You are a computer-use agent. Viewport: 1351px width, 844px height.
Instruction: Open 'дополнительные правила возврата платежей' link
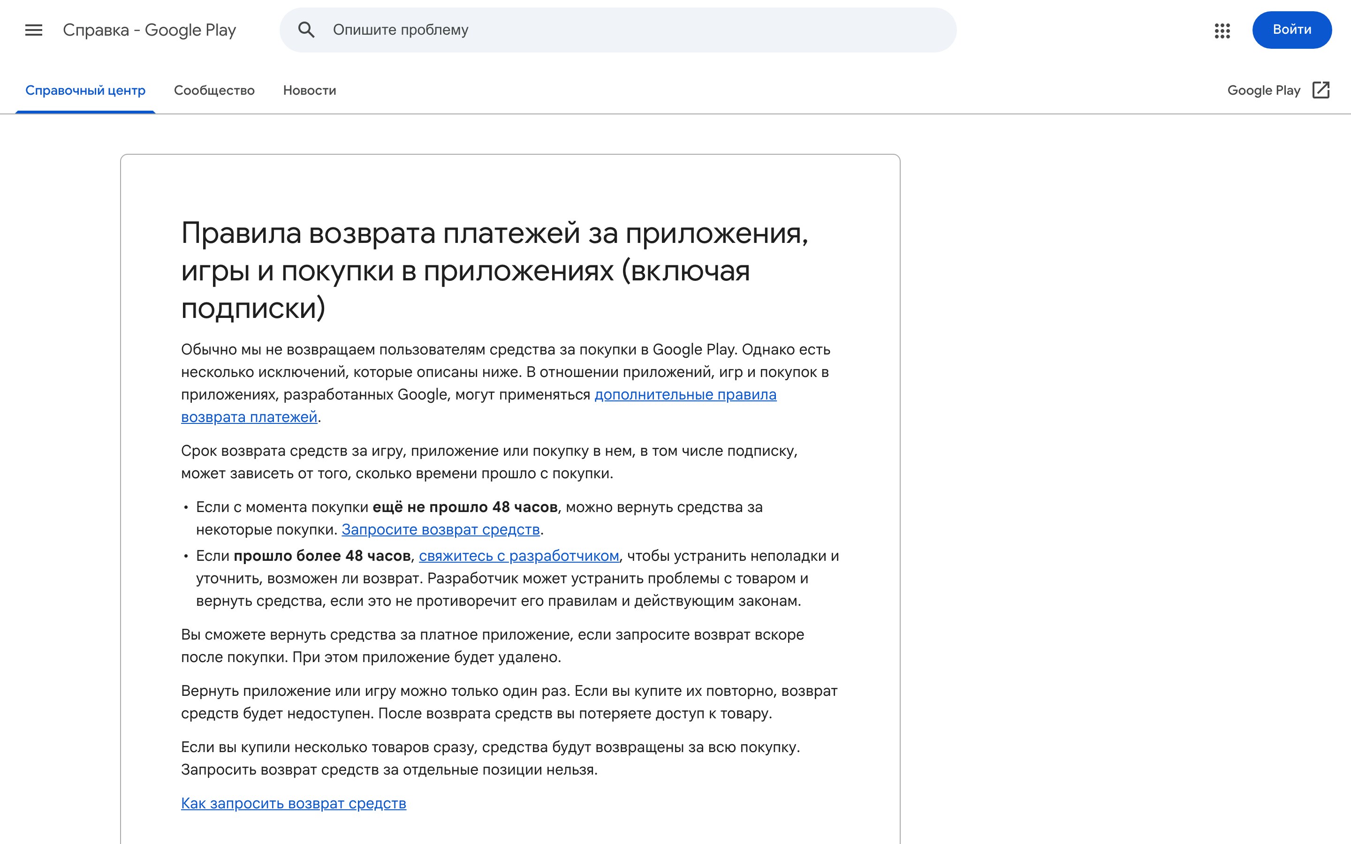tap(685, 395)
